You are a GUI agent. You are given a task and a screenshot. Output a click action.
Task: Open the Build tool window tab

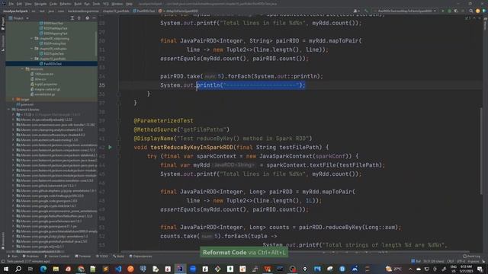(x=119, y=256)
